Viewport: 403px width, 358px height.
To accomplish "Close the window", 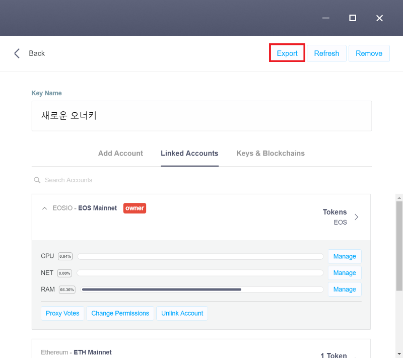I will tap(379, 18).
